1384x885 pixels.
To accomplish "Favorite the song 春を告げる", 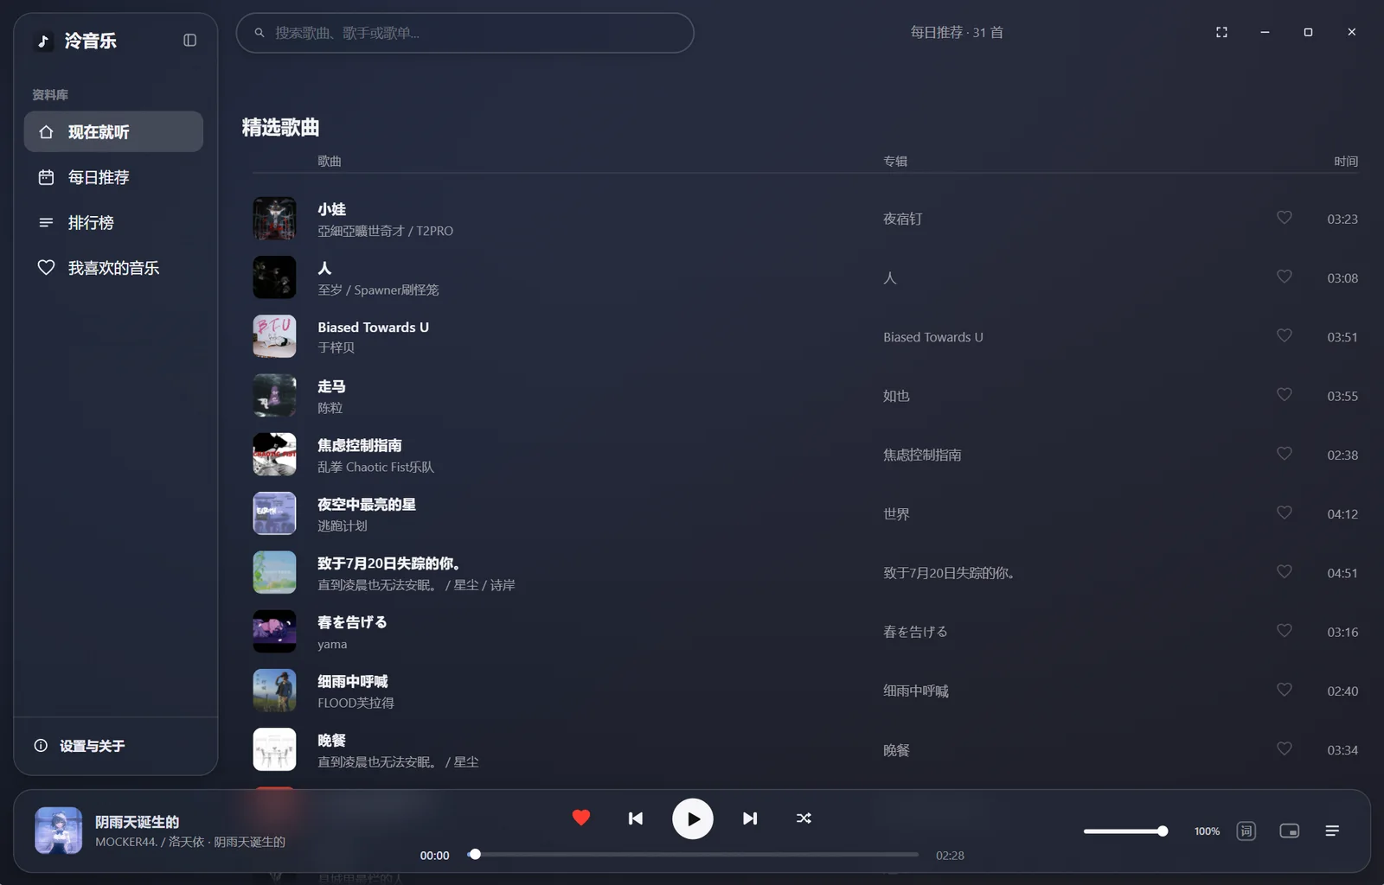I will [x=1285, y=631].
